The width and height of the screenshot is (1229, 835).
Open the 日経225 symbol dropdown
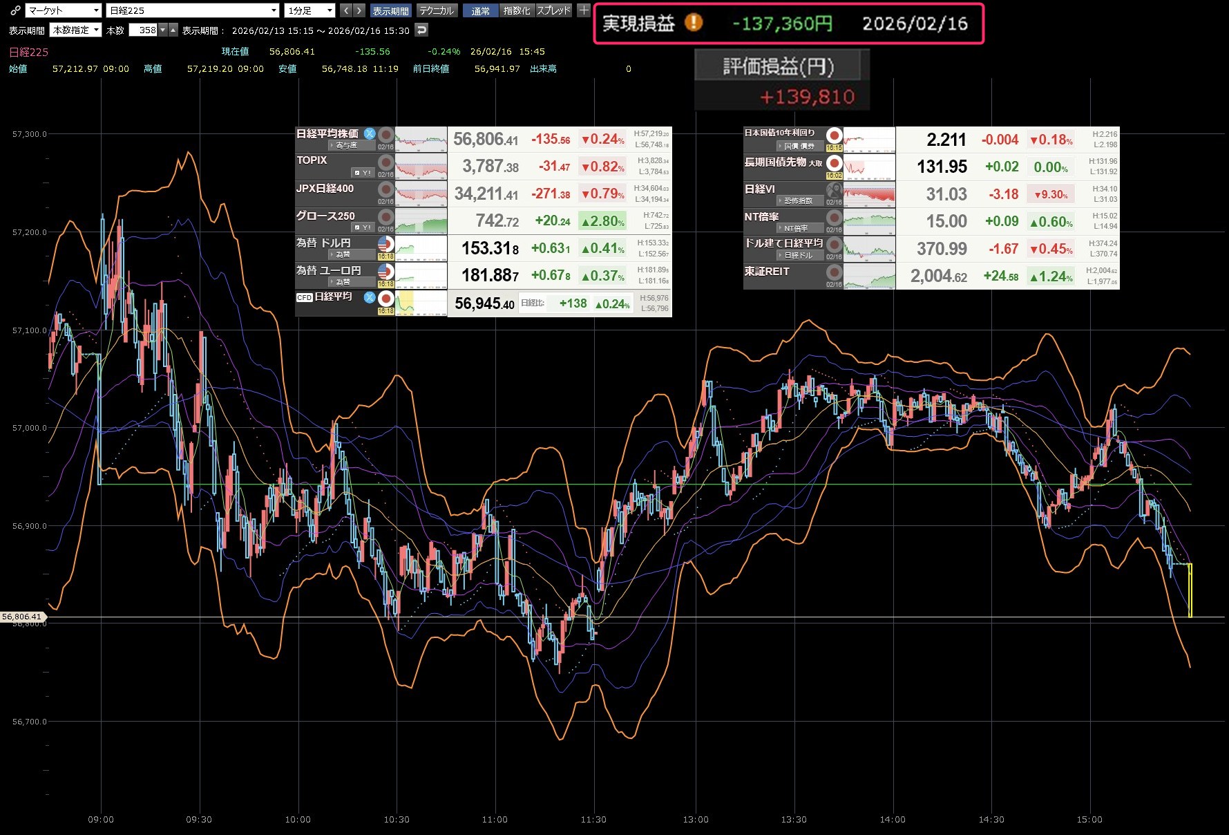click(193, 10)
